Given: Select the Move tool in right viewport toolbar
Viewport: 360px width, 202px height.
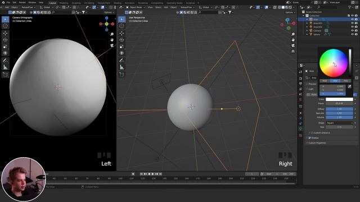Looking at the screenshot, I should click(121, 34).
